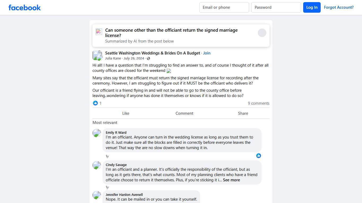
Task: Share the post
Action: pos(243,113)
